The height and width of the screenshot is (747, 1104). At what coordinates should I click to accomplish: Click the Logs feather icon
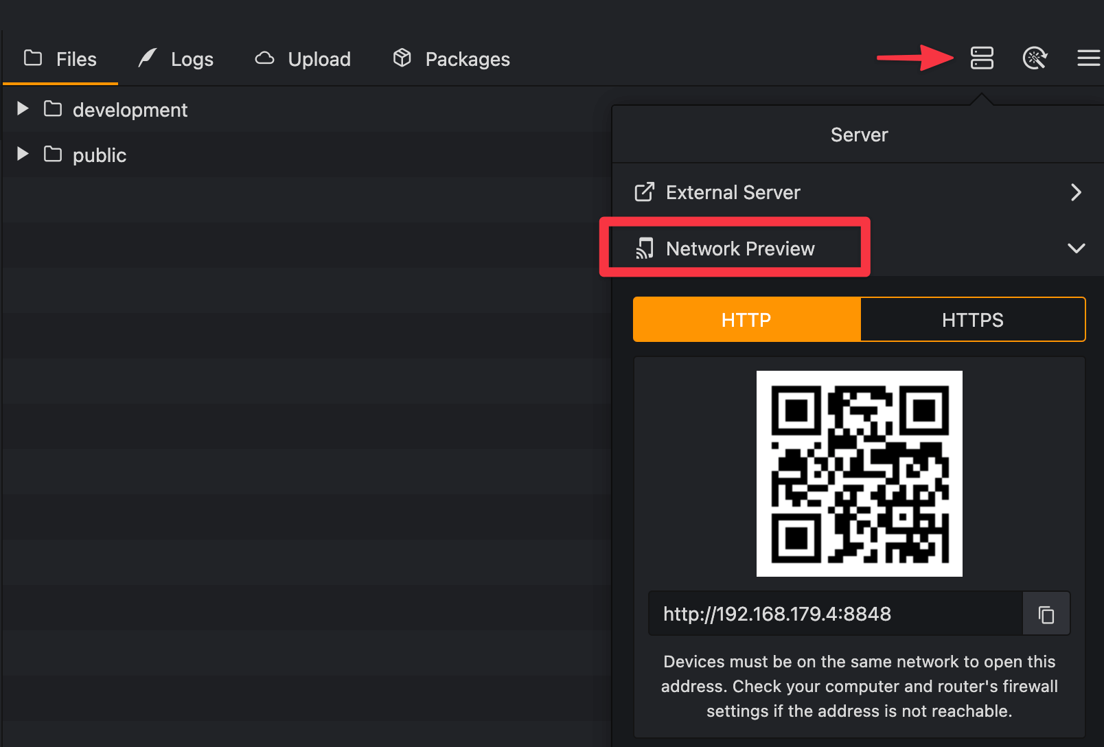(x=148, y=58)
